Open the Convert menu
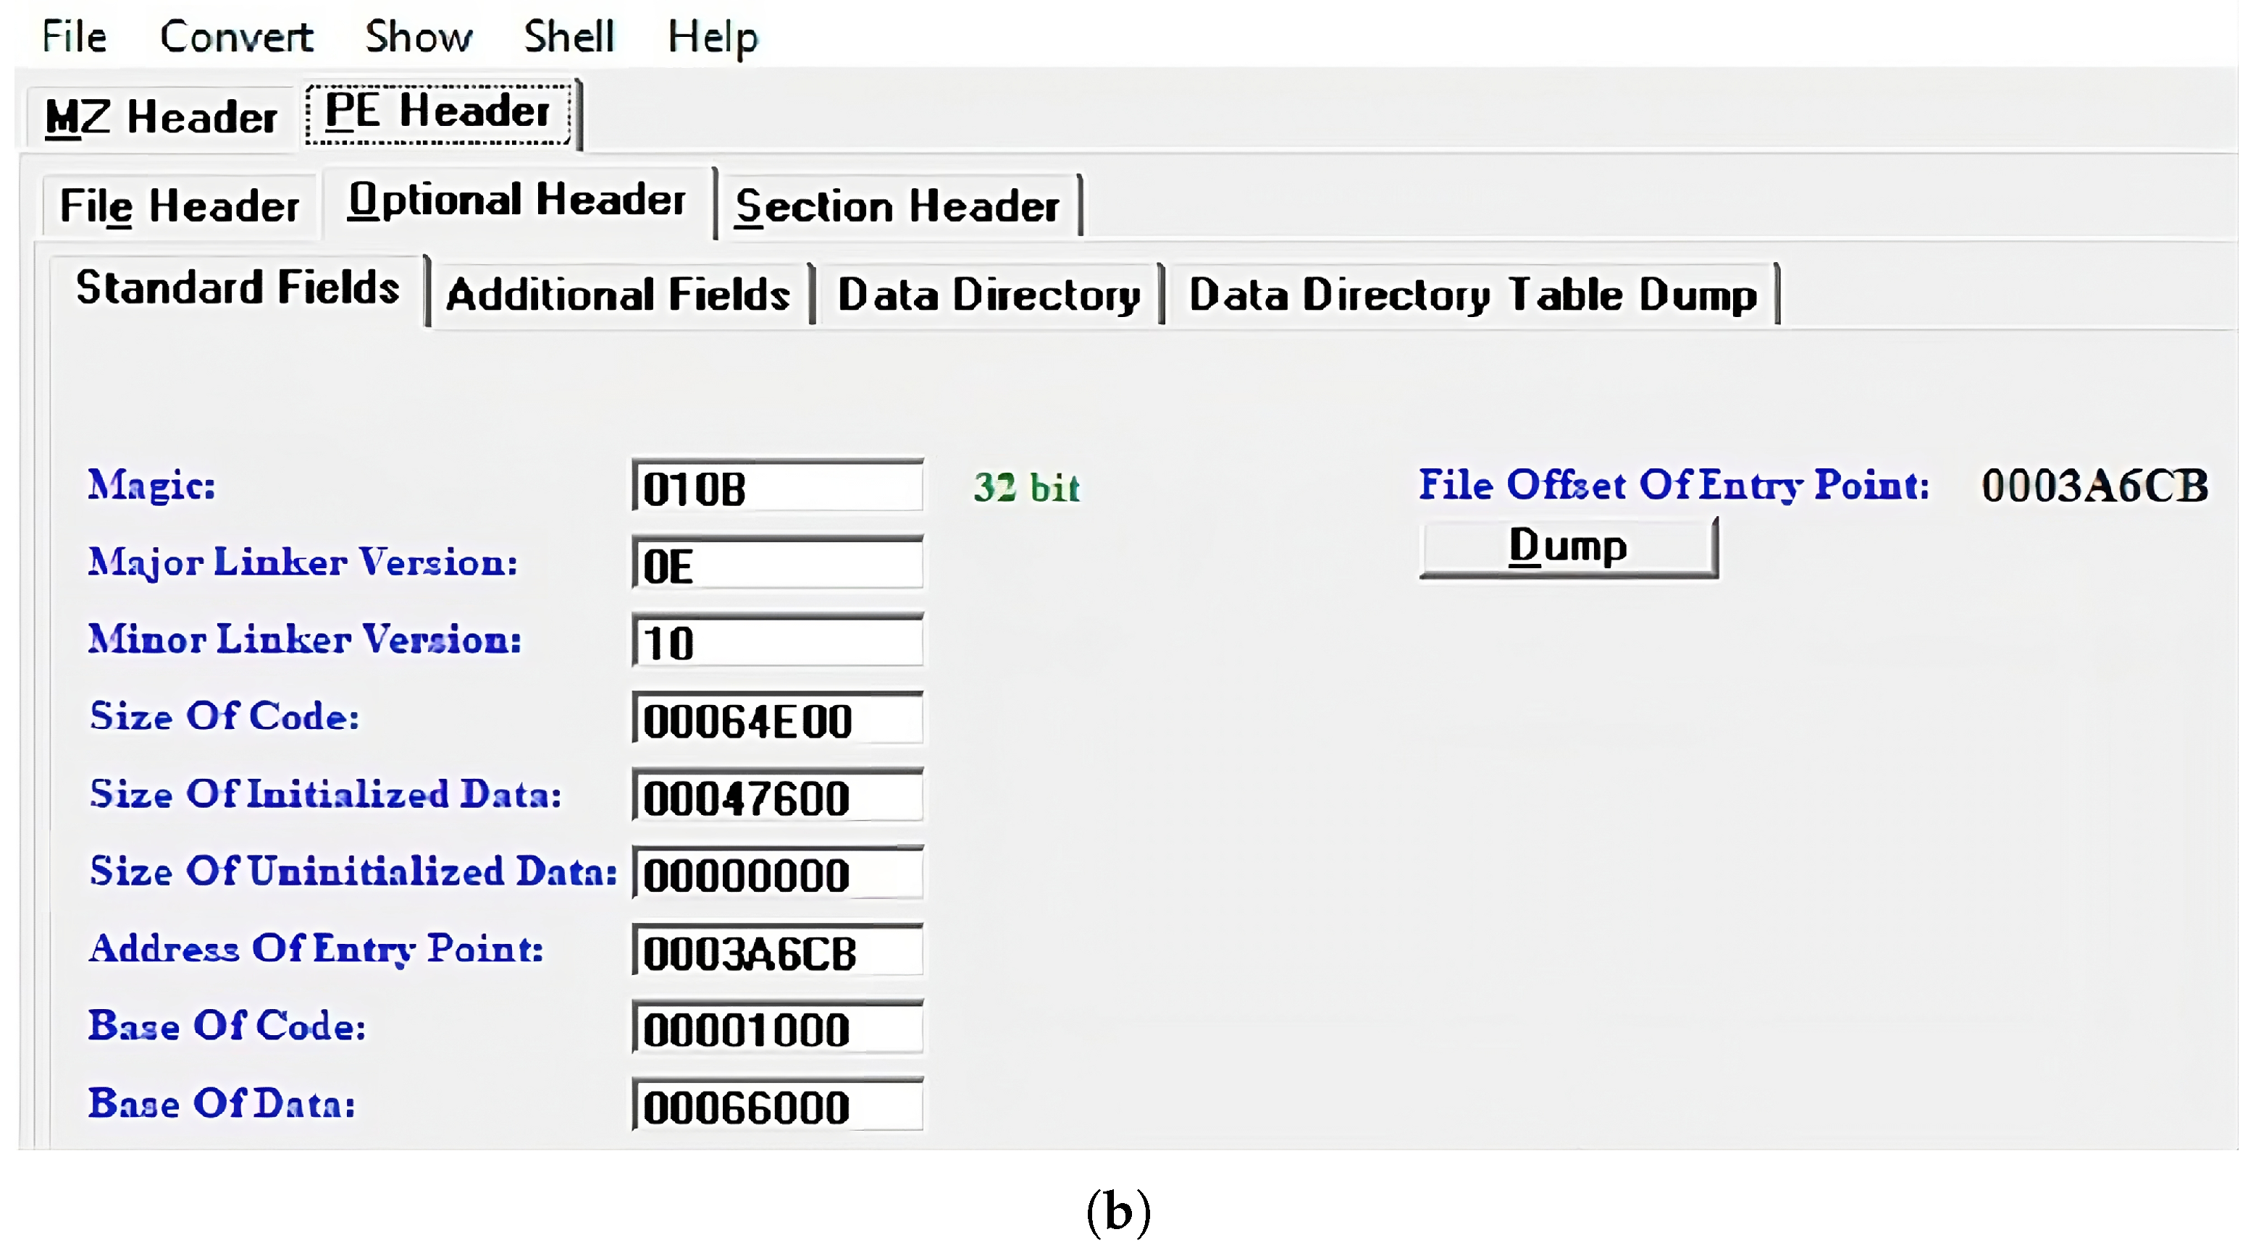The height and width of the screenshot is (1253, 2256). [x=236, y=37]
